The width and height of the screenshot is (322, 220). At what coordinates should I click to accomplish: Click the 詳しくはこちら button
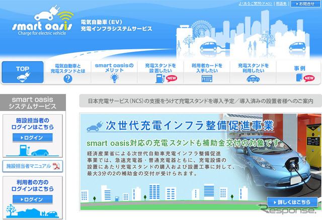(x=292, y=202)
